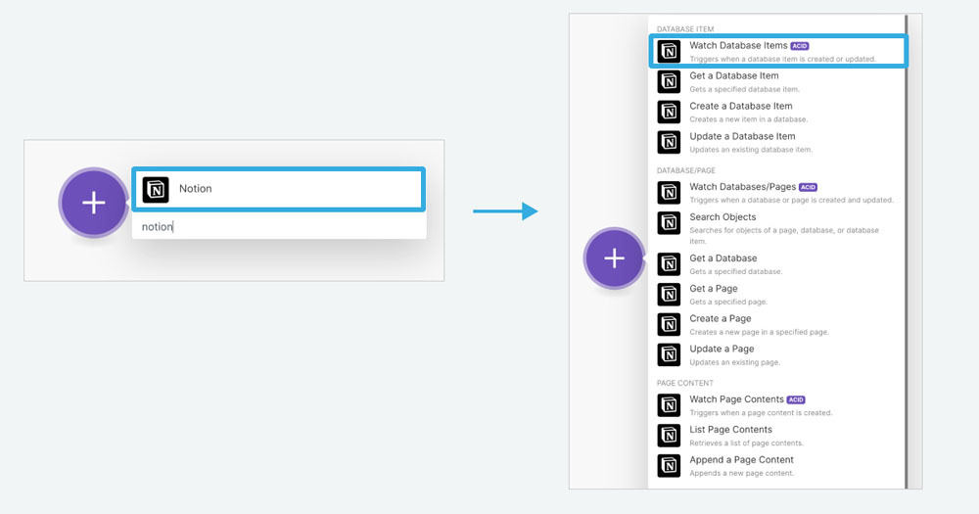Screen dimensions: 979x514
Task: Select the Create a Page module title
Action: (720, 318)
